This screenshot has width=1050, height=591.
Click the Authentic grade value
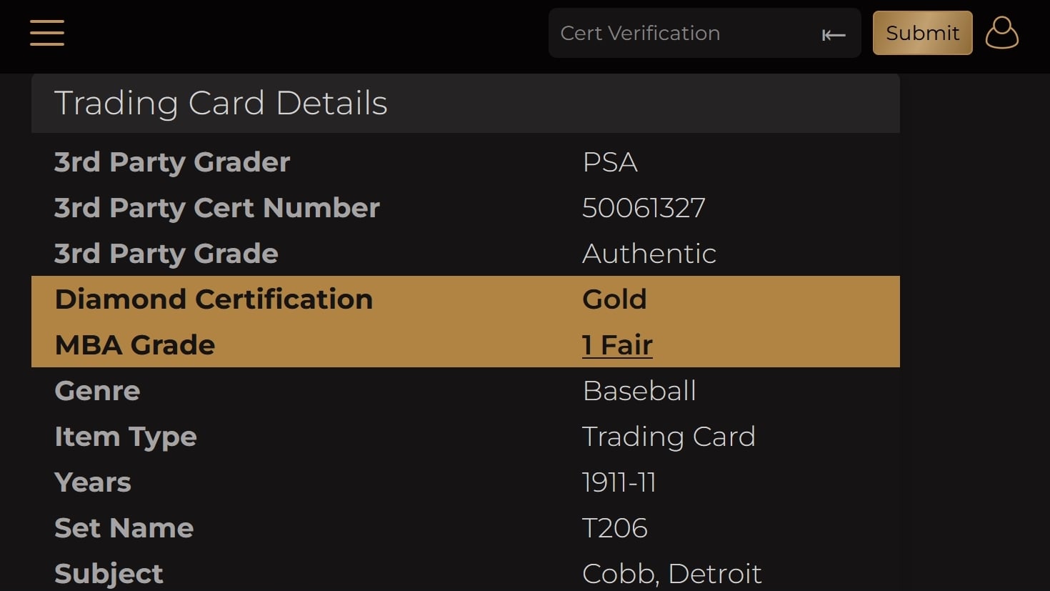649,254
